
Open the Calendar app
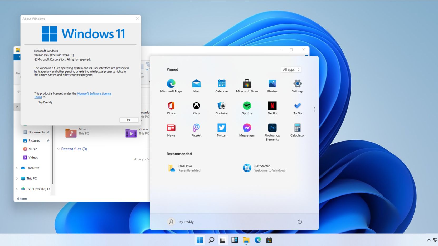pos(222,86)
